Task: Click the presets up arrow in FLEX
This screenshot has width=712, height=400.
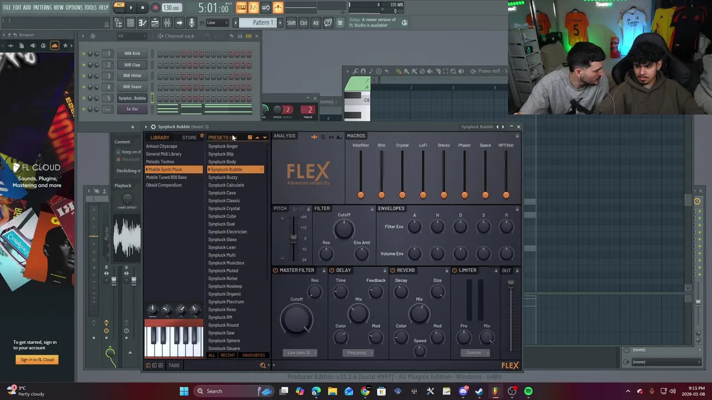Action: 257,138
